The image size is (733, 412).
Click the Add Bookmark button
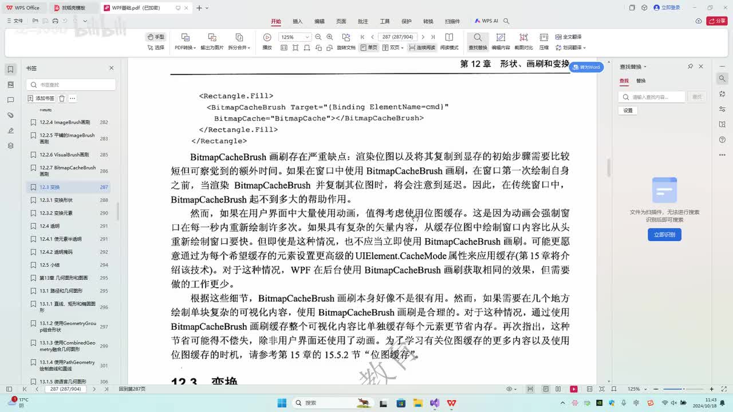pyautogui.click(x=41, y=98)
